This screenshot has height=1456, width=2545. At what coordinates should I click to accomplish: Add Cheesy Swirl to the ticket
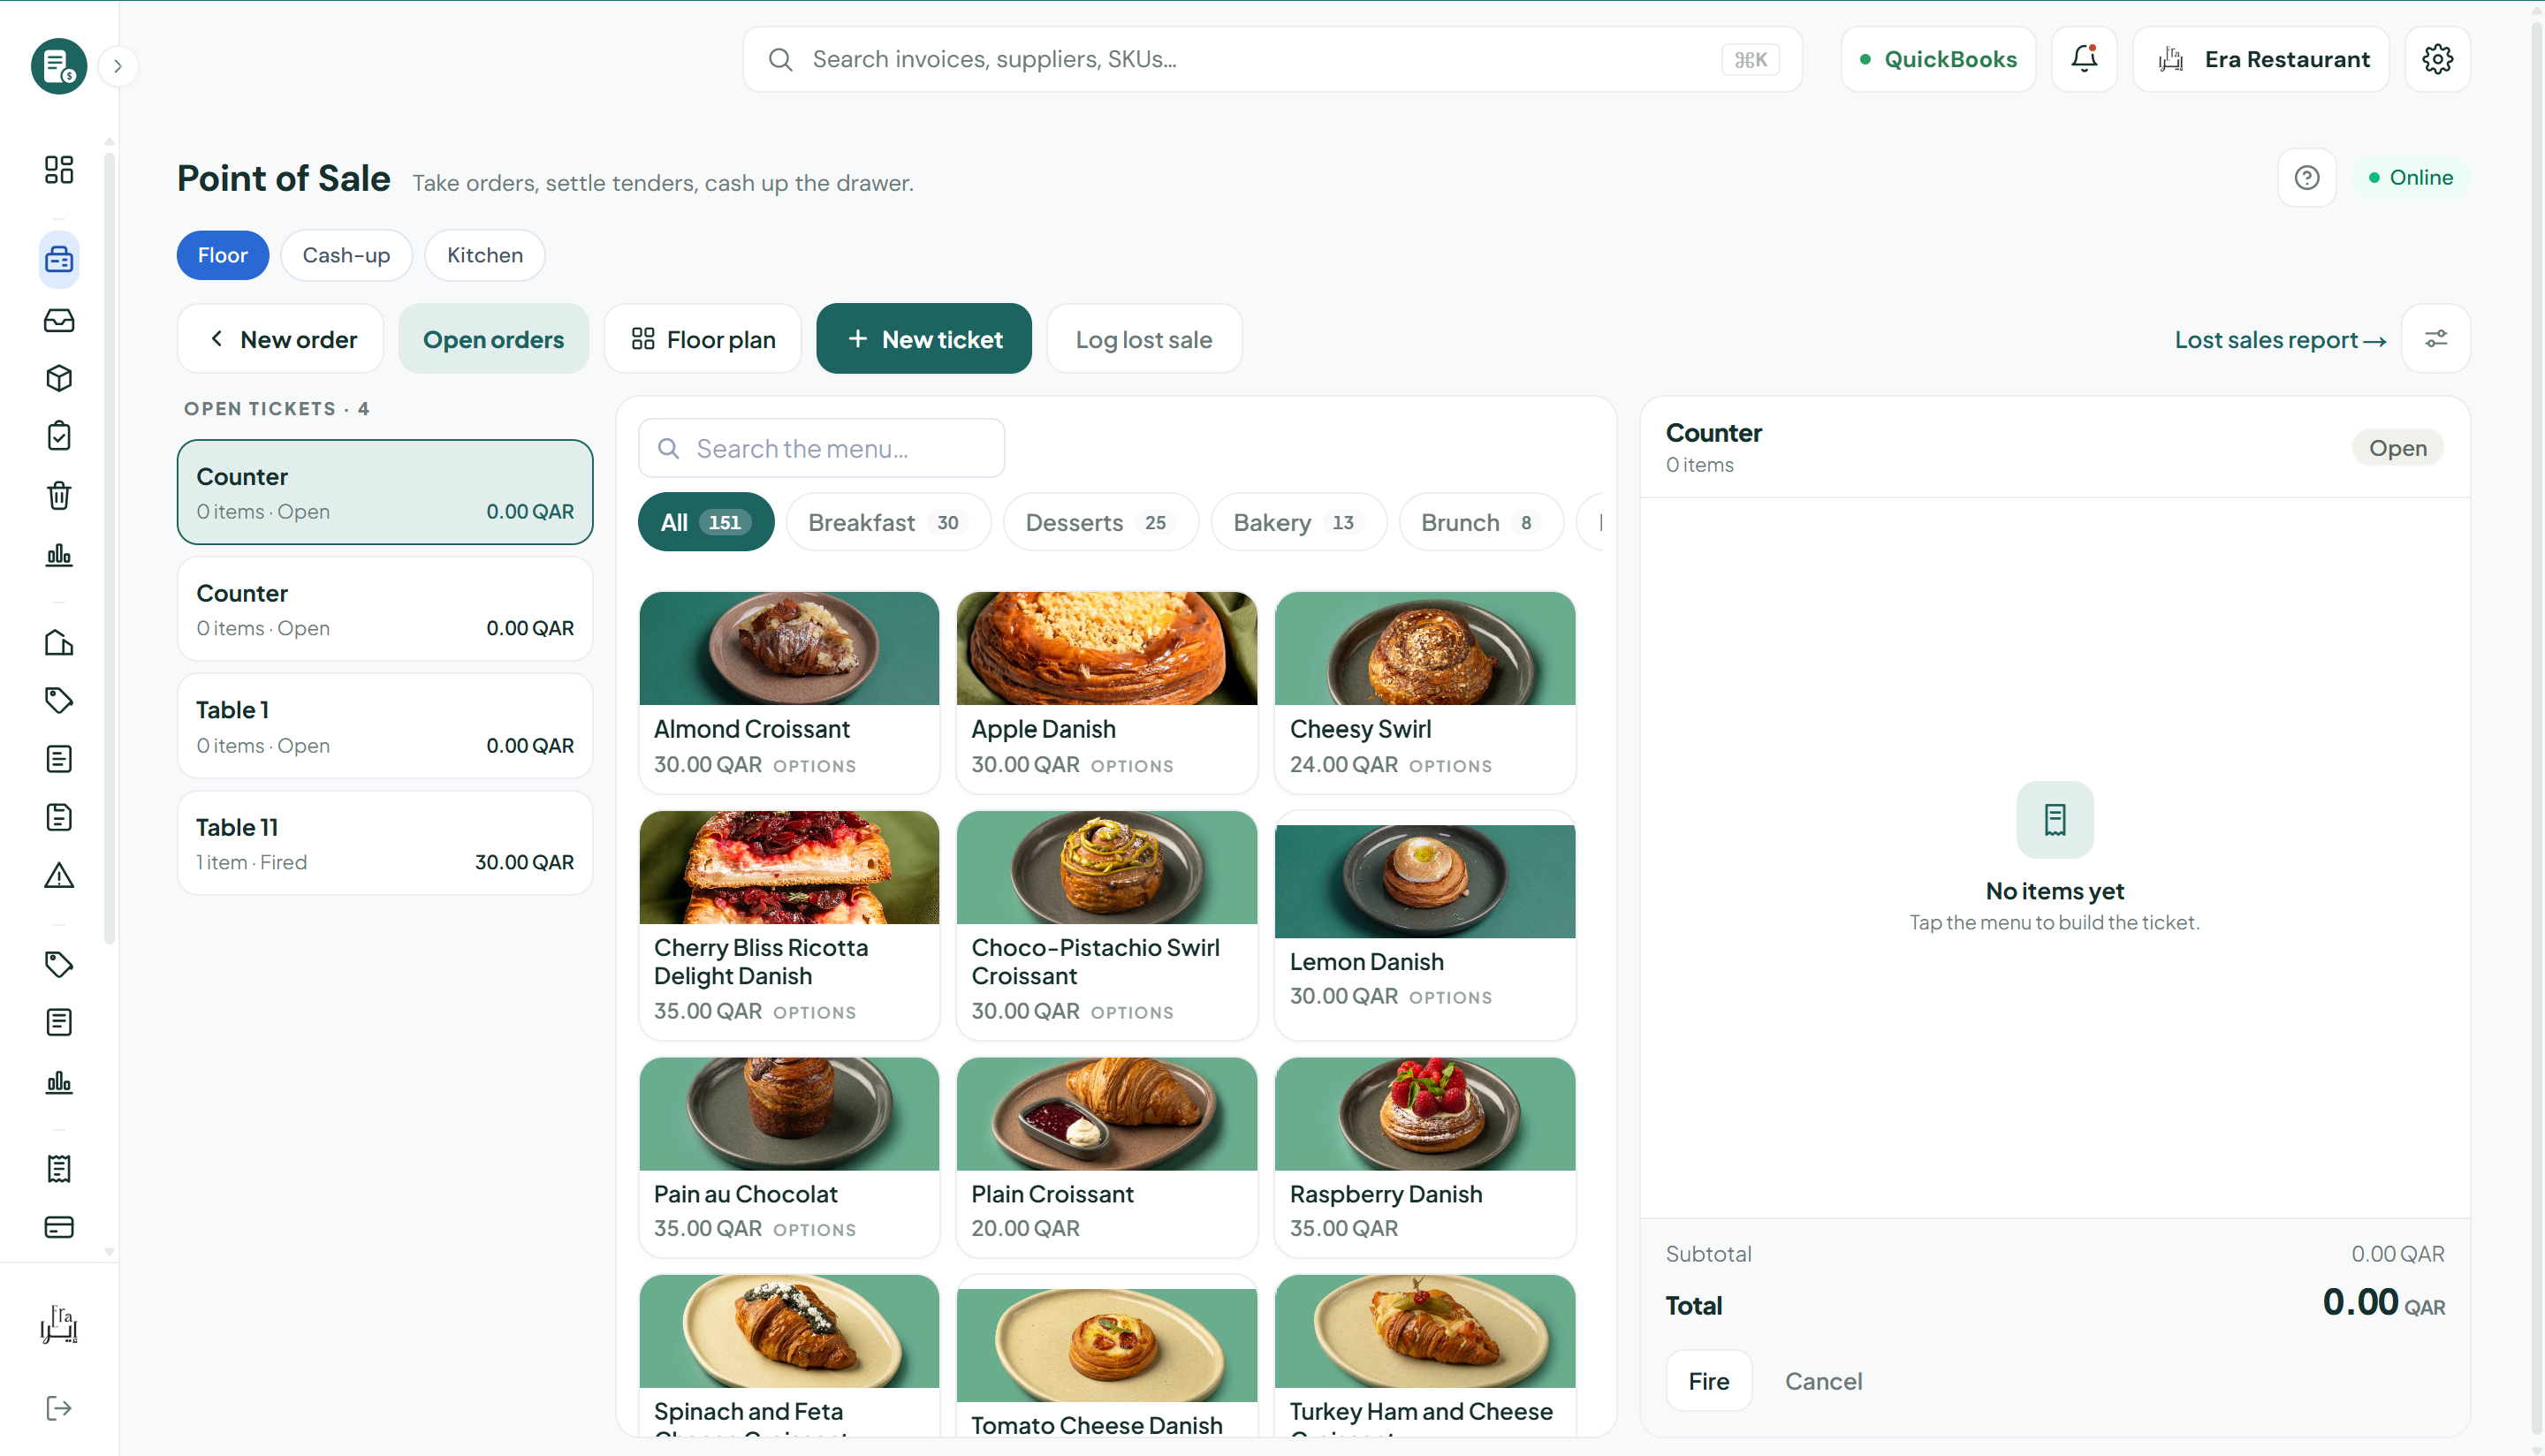point(1425,692)
